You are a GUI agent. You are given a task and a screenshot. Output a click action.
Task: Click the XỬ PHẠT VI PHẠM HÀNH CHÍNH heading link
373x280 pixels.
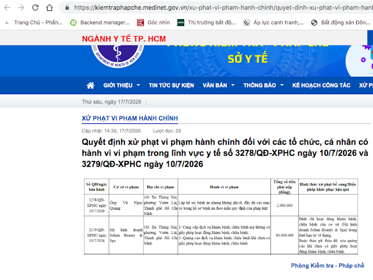pyautogui.click(x=130, y=118)
